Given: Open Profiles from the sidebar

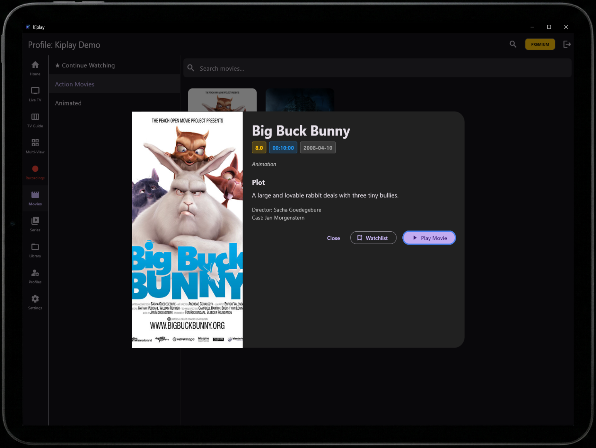Looking at the screenshot, I should [35, 276].
